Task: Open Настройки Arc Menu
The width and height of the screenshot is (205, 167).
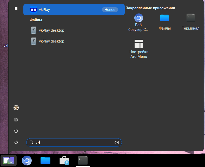Action: 139,49
